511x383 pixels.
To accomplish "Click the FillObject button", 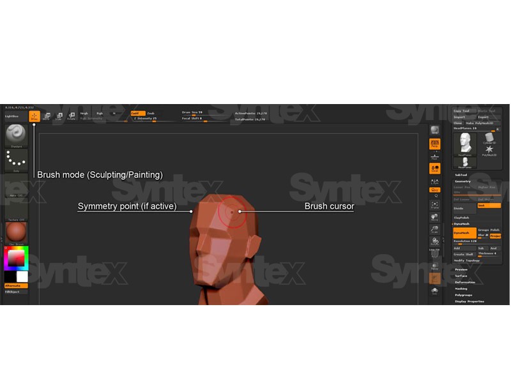I will click(x=16, y=292).
